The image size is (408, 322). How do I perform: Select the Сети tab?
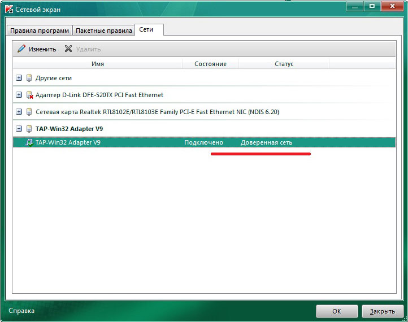click(149, 29)
